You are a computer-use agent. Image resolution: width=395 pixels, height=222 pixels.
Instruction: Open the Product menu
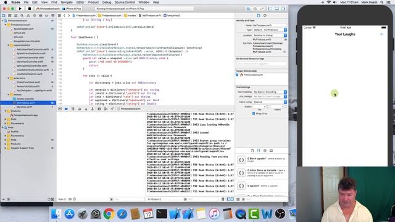click(x=93, y=2)
